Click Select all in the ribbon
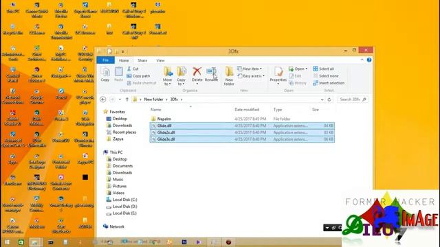The image size is (440, 247). 323,69
